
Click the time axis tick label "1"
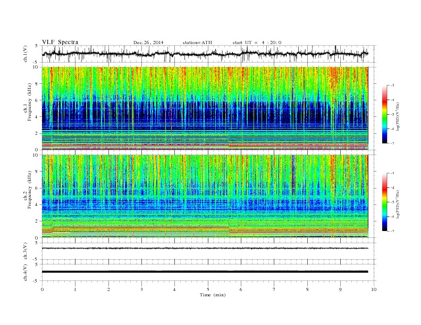click(75, 289)
